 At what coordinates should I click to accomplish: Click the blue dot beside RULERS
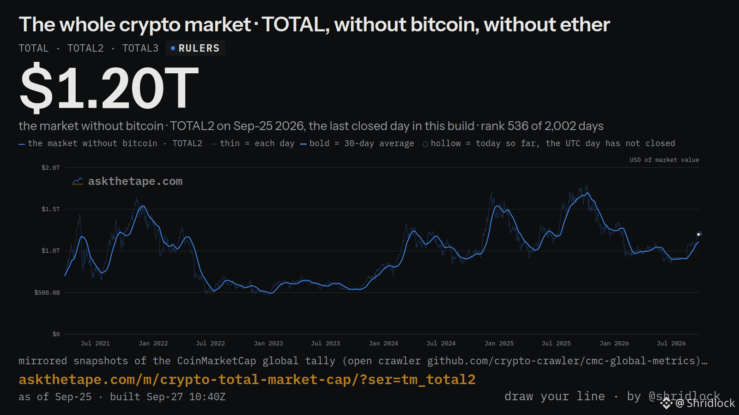(173, 48)
